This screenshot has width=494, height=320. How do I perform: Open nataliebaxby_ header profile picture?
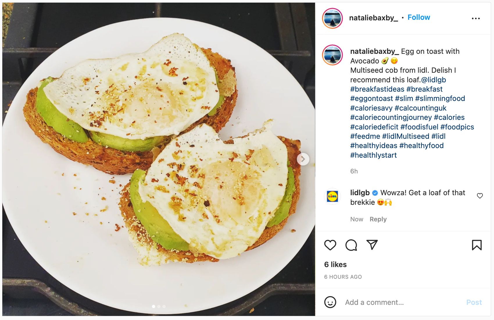click(x=332, y=18)
